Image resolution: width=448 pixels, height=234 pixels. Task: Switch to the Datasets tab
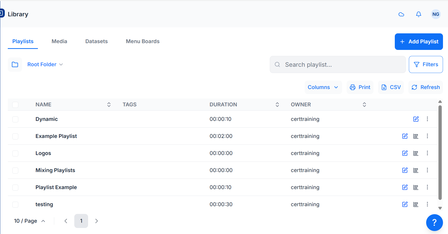(97, 41)
